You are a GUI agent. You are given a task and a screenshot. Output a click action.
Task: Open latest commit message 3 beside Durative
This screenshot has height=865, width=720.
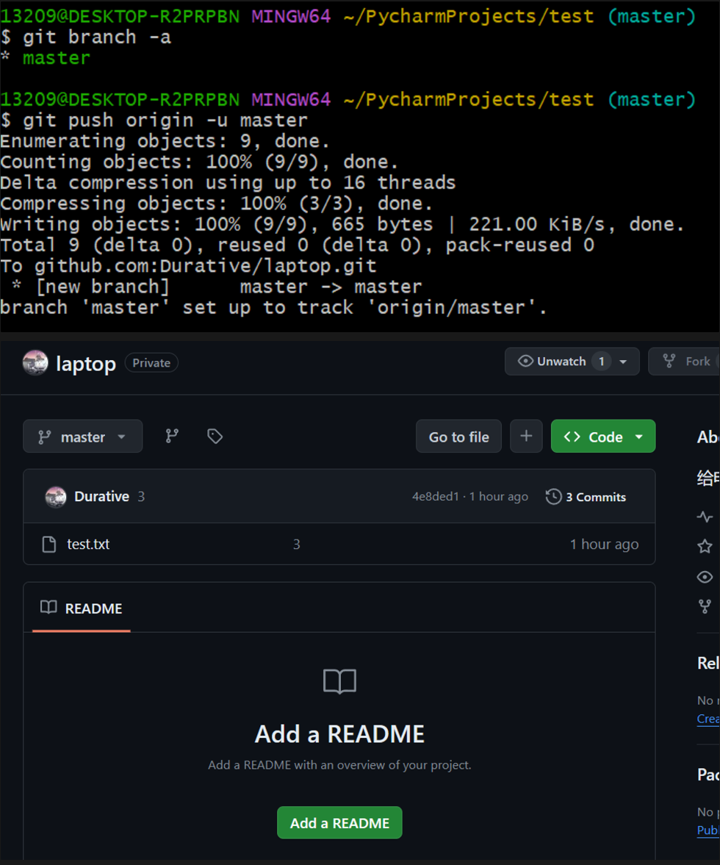(141, 497)
